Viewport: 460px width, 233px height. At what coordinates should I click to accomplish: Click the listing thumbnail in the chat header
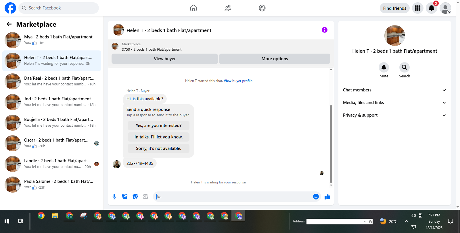click(118, 30)
